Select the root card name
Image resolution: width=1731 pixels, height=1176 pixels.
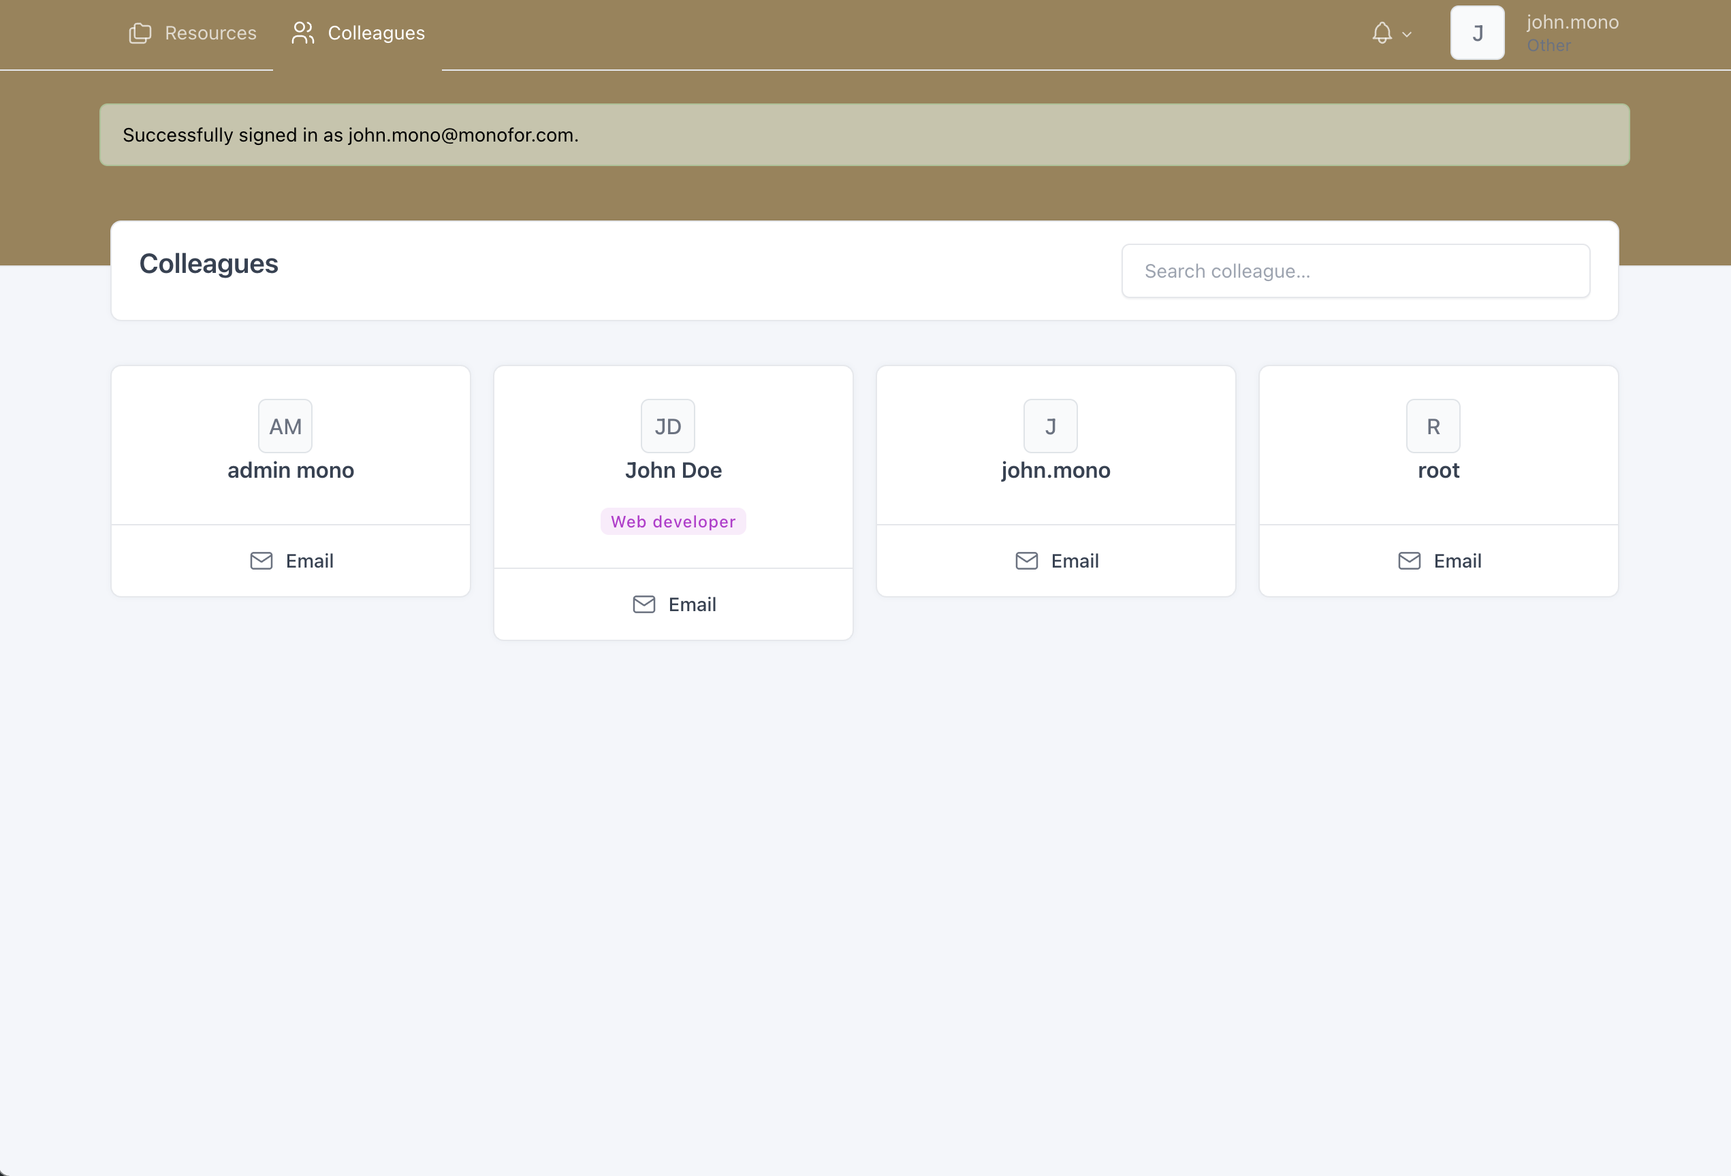(1438, 470)
